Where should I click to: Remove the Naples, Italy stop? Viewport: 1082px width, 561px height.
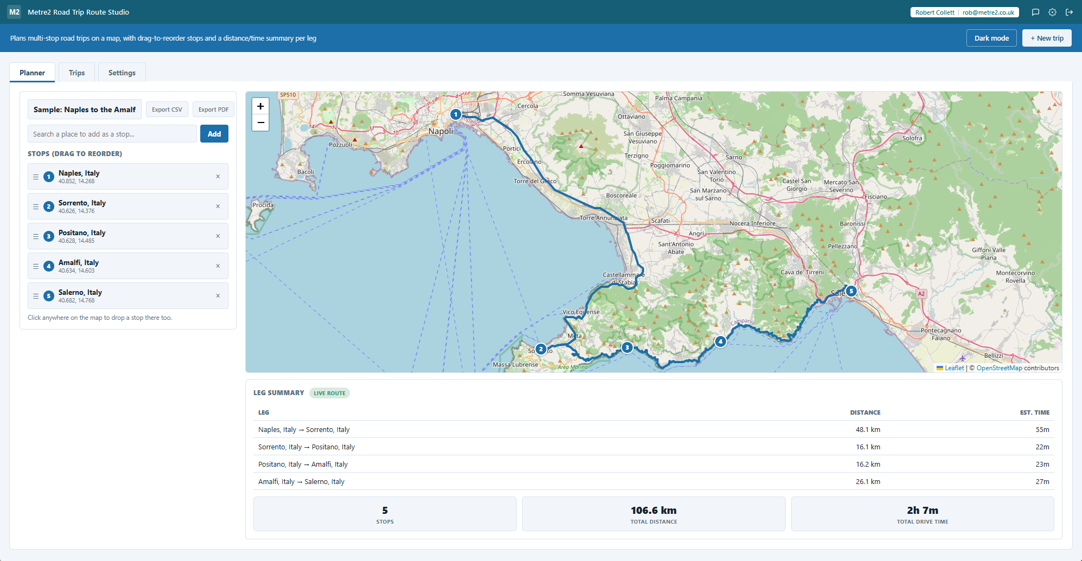[x=218, y=177]
